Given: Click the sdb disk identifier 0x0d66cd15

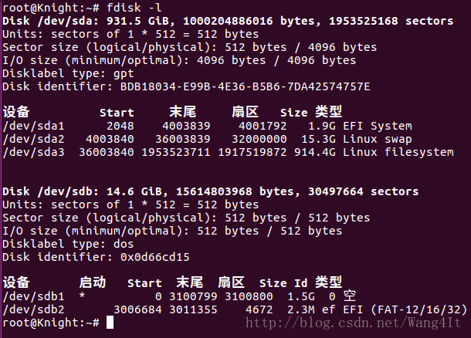Looking at the screenshot, I should 155,257.
